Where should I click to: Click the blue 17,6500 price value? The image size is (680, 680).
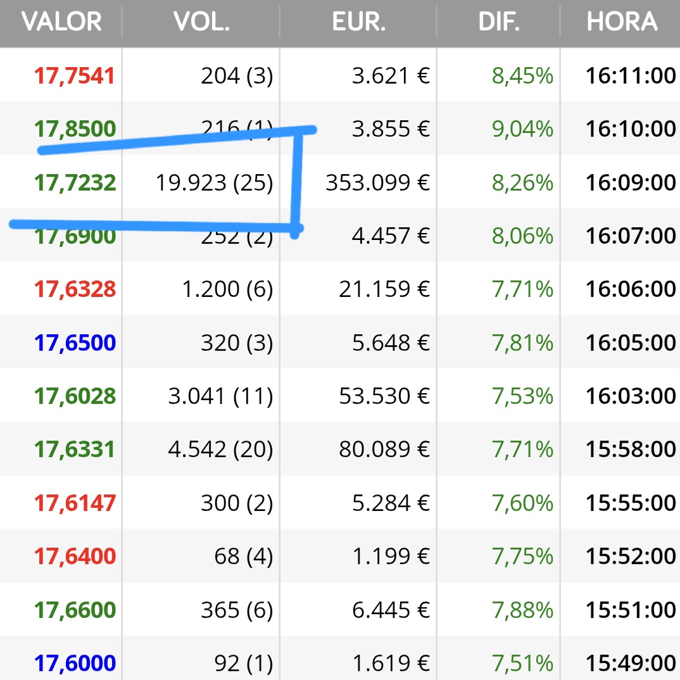(x=75, y=343)
